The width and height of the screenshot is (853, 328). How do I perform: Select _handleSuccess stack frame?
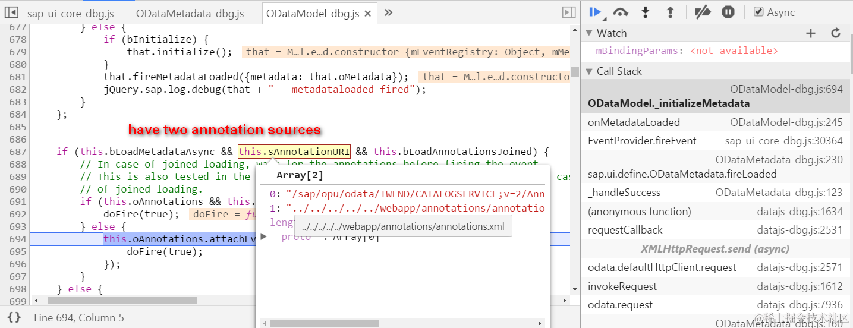(x=716, y=193)
